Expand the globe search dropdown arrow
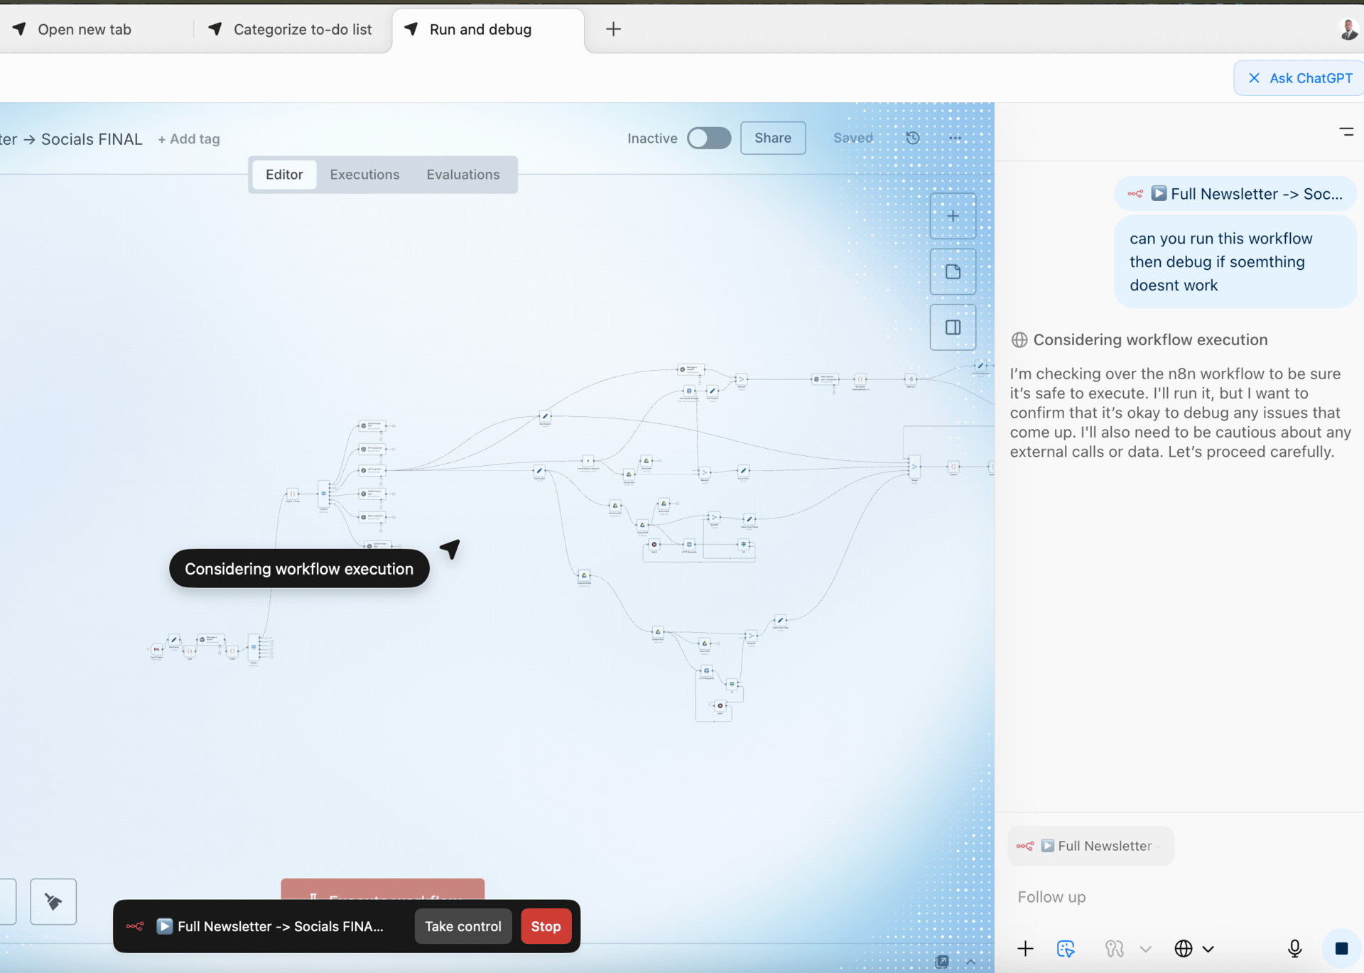The height and width of the screenshot is (973, 1364). [x=1208, y=948]
